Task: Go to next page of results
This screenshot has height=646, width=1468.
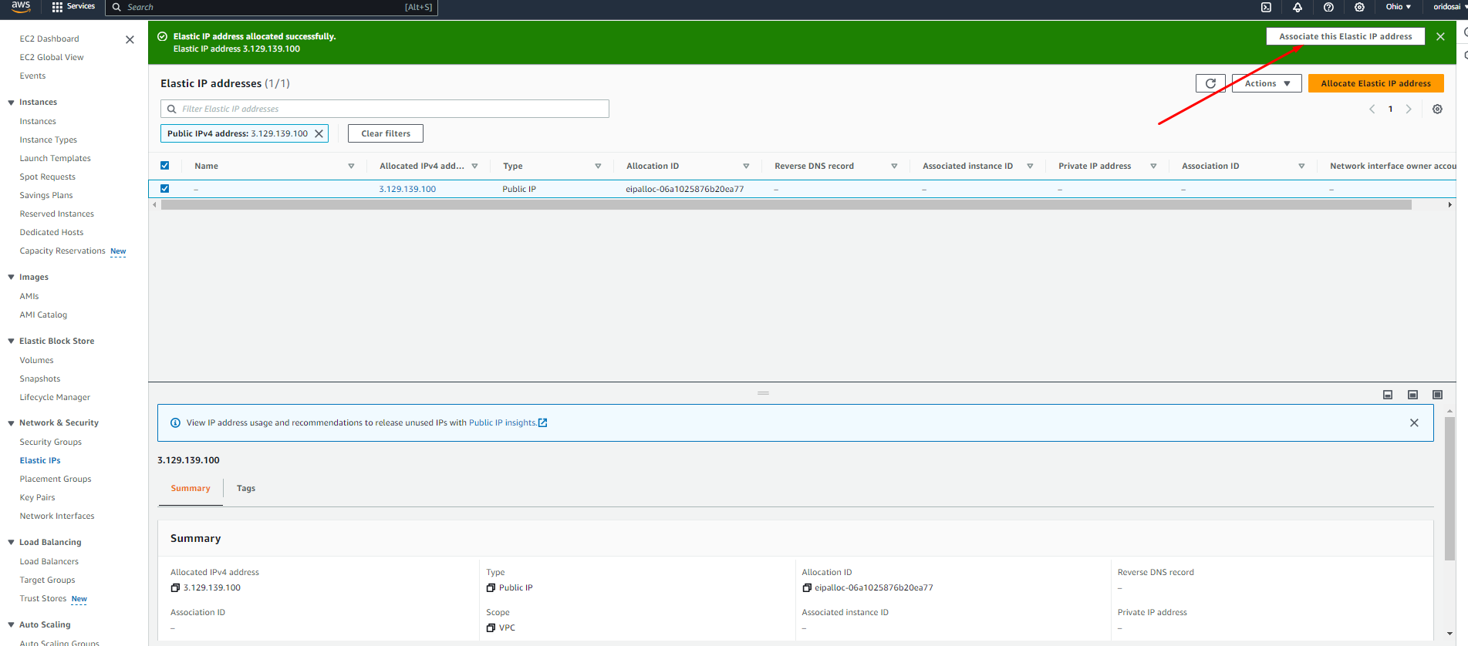Action: coord(1409,109)
